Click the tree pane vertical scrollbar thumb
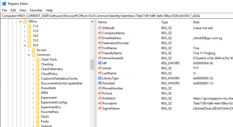Screen dimensions: 233x127 pos(92,65)
